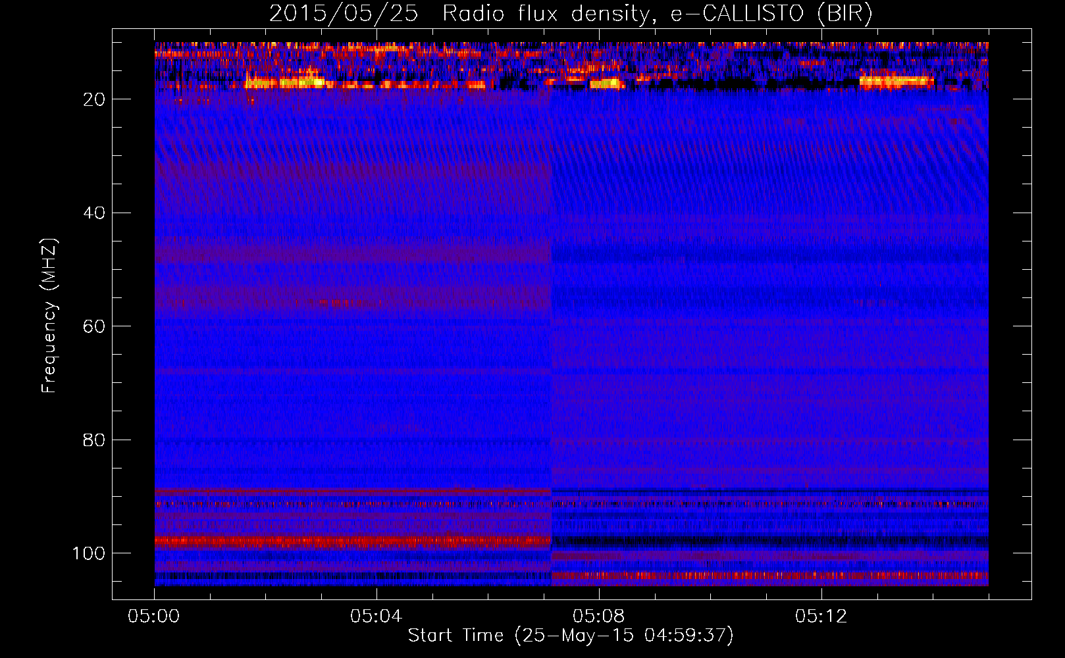Viewport: 1065px width, 658px height.
Task: Click the date '2015/05/25' in the title
Action: (344, 13)
